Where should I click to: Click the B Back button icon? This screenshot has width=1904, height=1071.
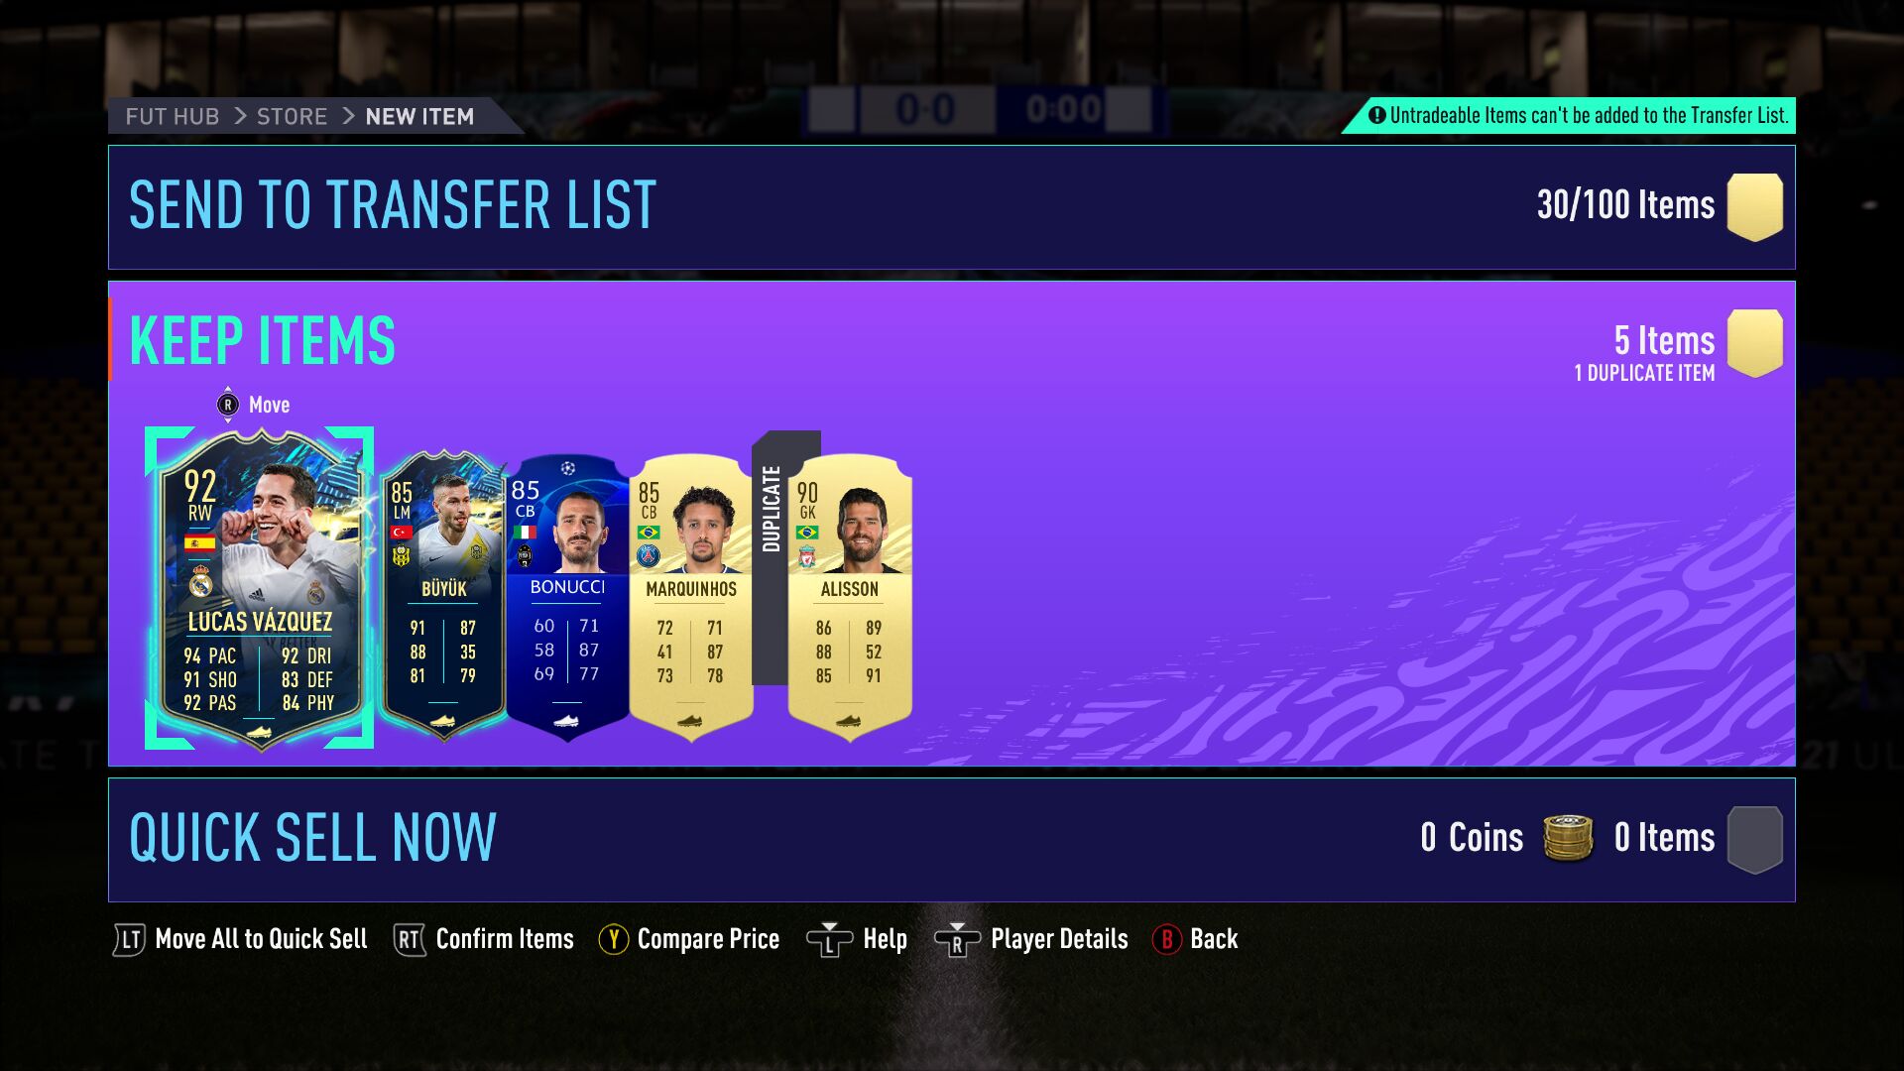(x=1167, y=939)
